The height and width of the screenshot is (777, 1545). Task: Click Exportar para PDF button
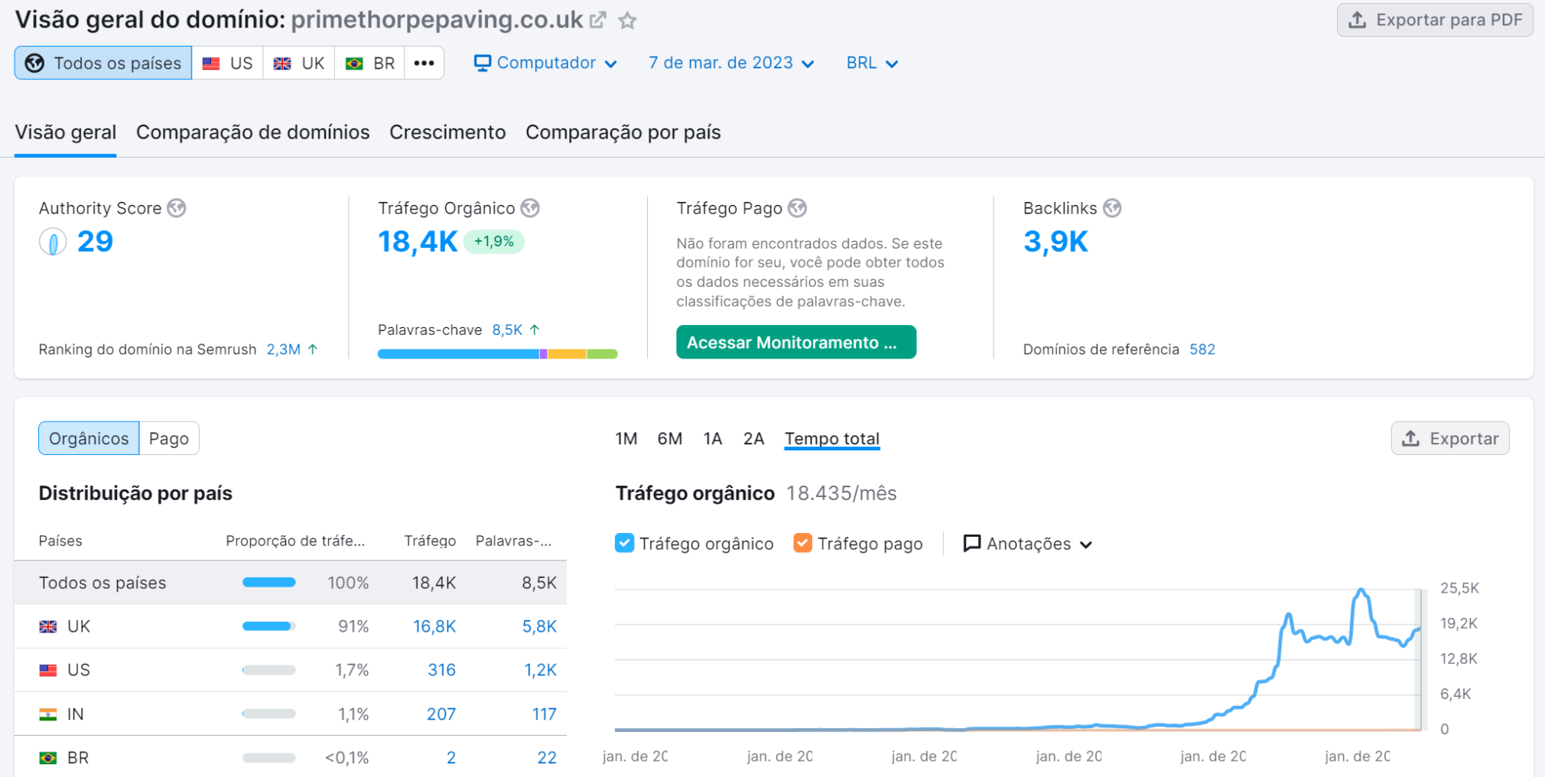pyautogui.click(x=1435, y=20)
